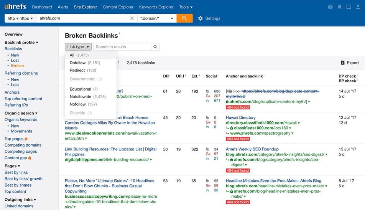Sort by DR column header

pos(166,76)
